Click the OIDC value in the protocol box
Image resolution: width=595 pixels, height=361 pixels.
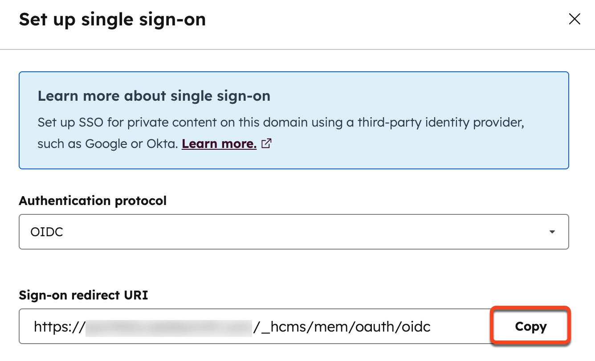[x=47, y=231]
